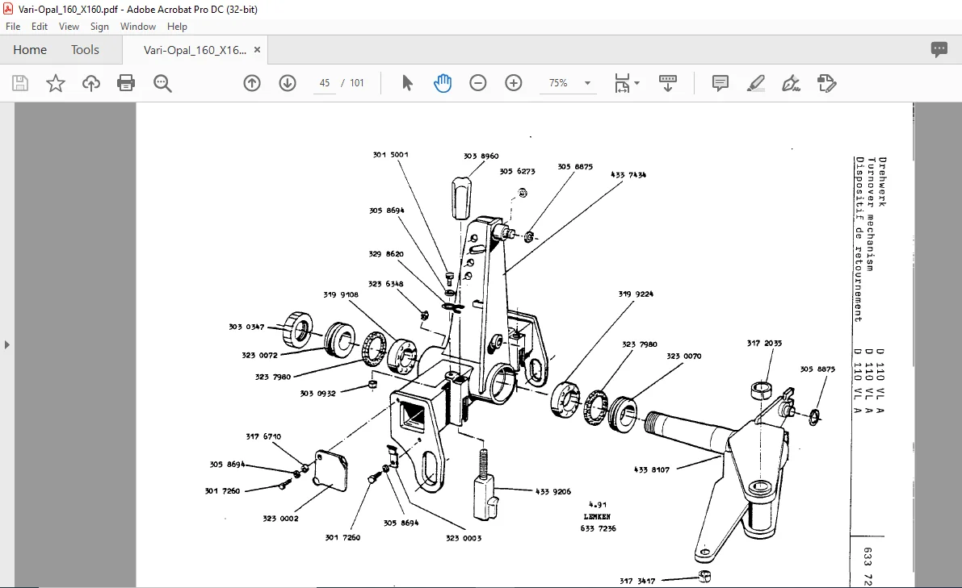Click part number 301 5001 label
The image size is (962, 588).
[x=391, y=154]
